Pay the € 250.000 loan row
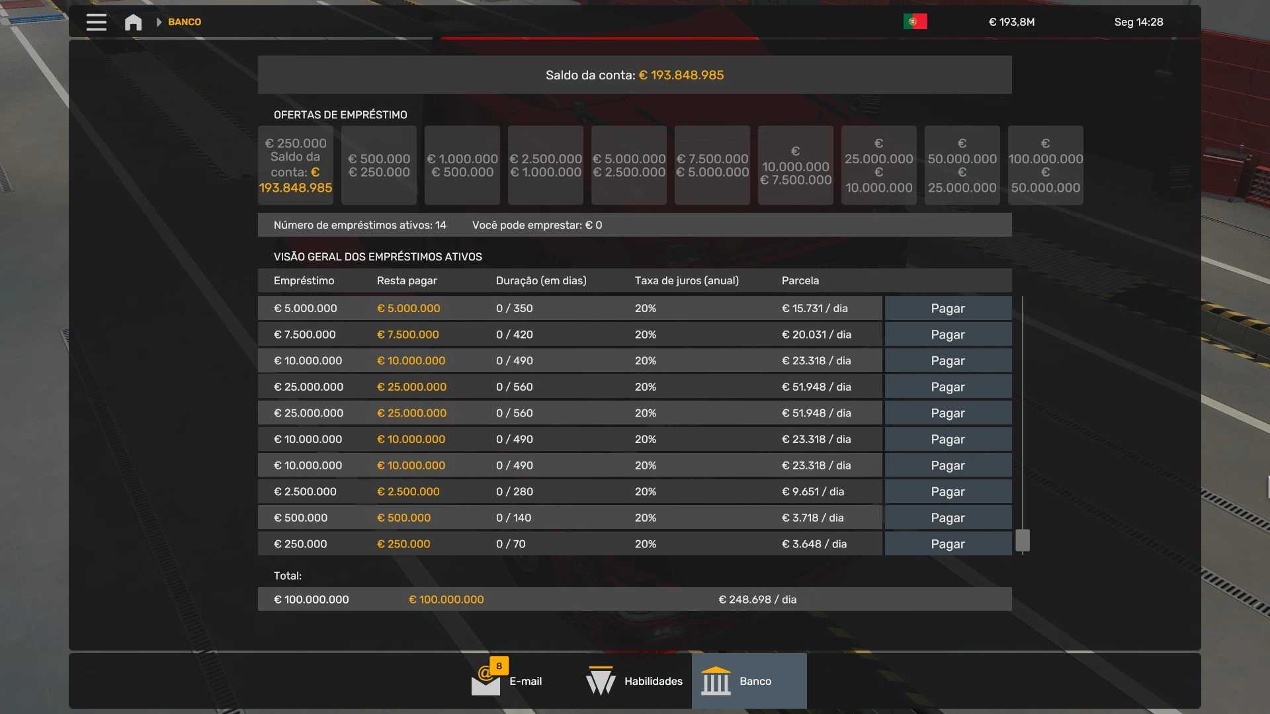The image size is (1270, 714). pos(947,544)
